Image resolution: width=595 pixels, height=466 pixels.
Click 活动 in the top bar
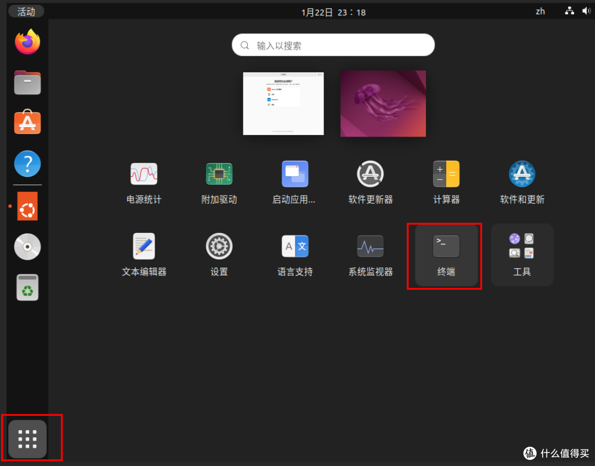point(26,11)
